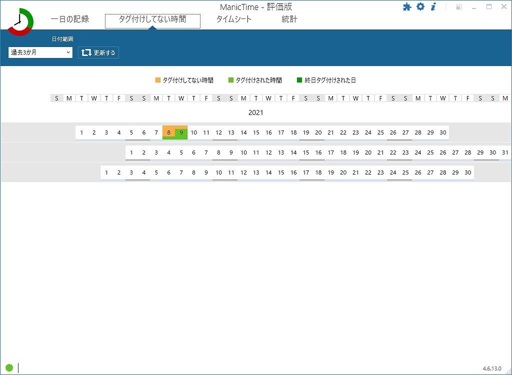Click the 更新する refresh button
The width and height of the screenshot is (512, 375).
[x=98, y=52]
